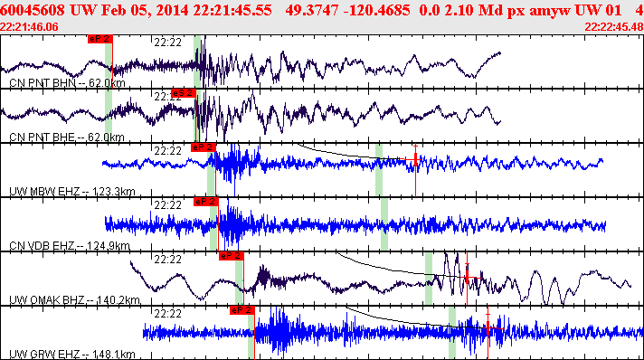This screenshot has width=644, height=360.
Task: Click the event ID 60045608 header text
Action: (33, 10)
